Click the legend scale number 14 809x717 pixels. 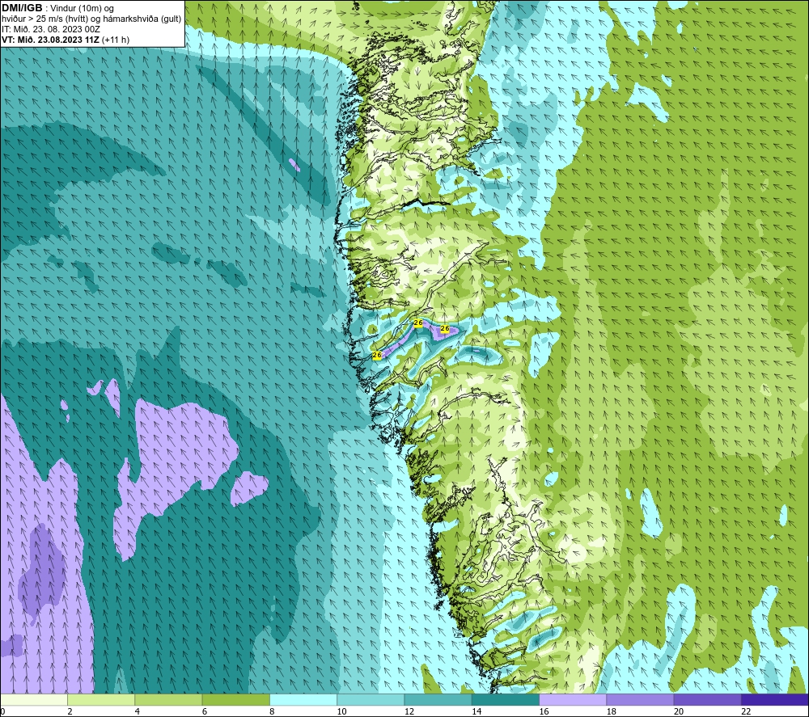click(x=477, y=711)
